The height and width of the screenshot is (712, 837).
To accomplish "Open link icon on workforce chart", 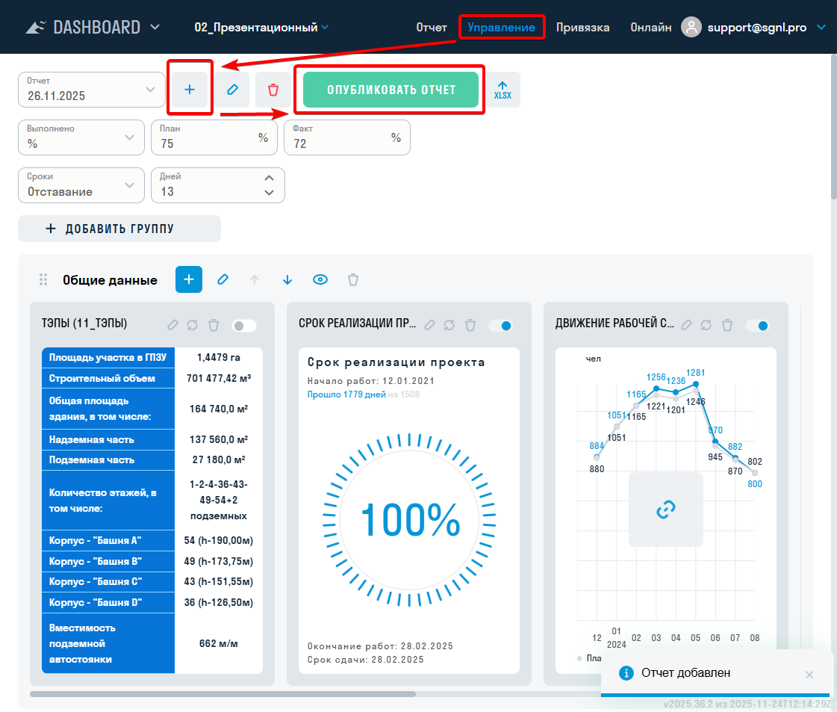I will pyautogui.click(x=665, y=510).
